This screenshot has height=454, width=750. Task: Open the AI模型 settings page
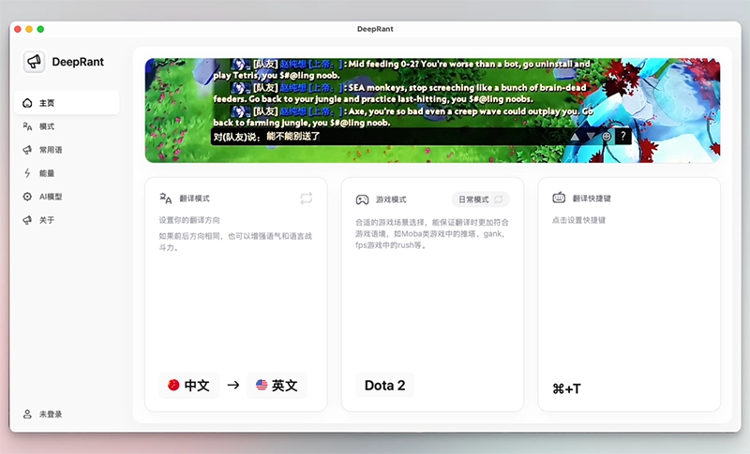[x=67, y=197]
